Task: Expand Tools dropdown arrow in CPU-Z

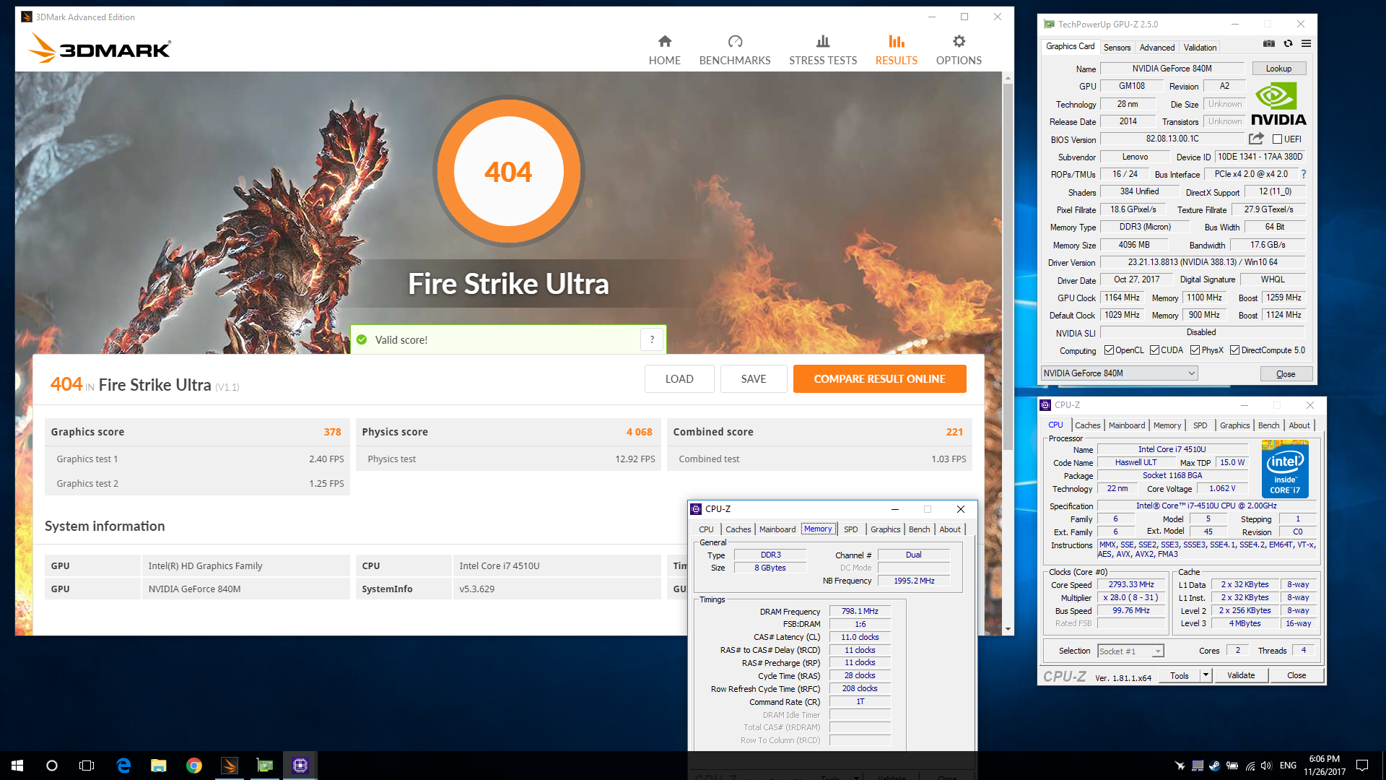Action: (1205, 675)
